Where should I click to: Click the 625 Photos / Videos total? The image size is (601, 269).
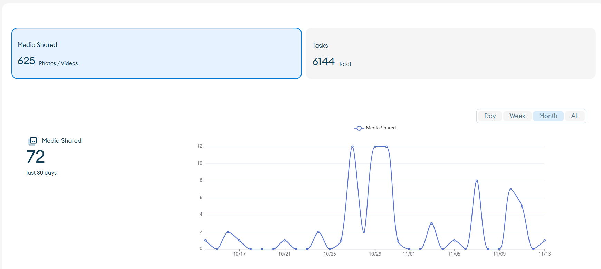tap(26, 61)
